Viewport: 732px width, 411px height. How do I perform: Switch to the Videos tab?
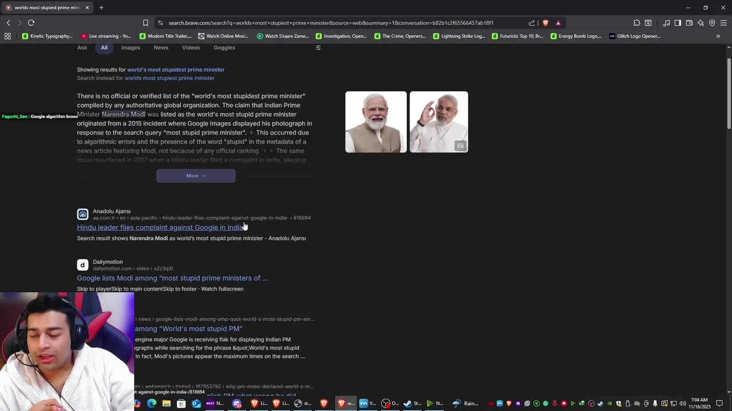click(191, 47)
